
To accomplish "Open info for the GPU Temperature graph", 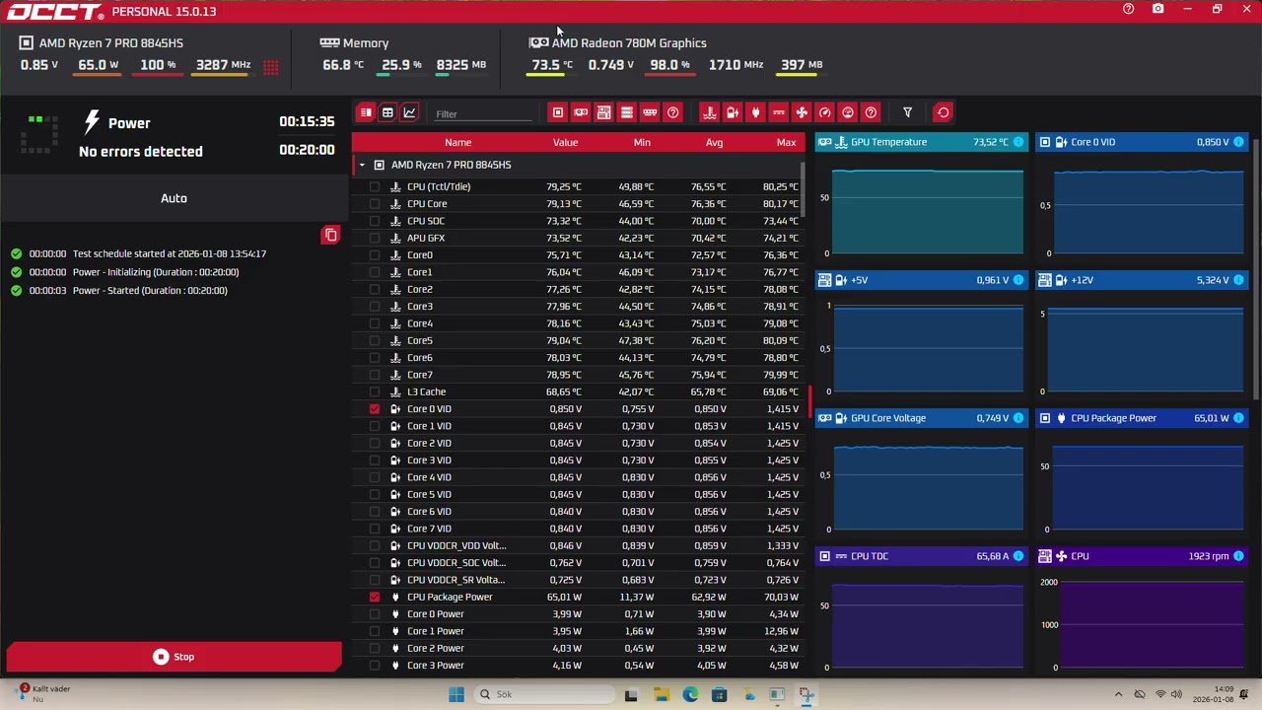I will click(x=1018, y=142).
